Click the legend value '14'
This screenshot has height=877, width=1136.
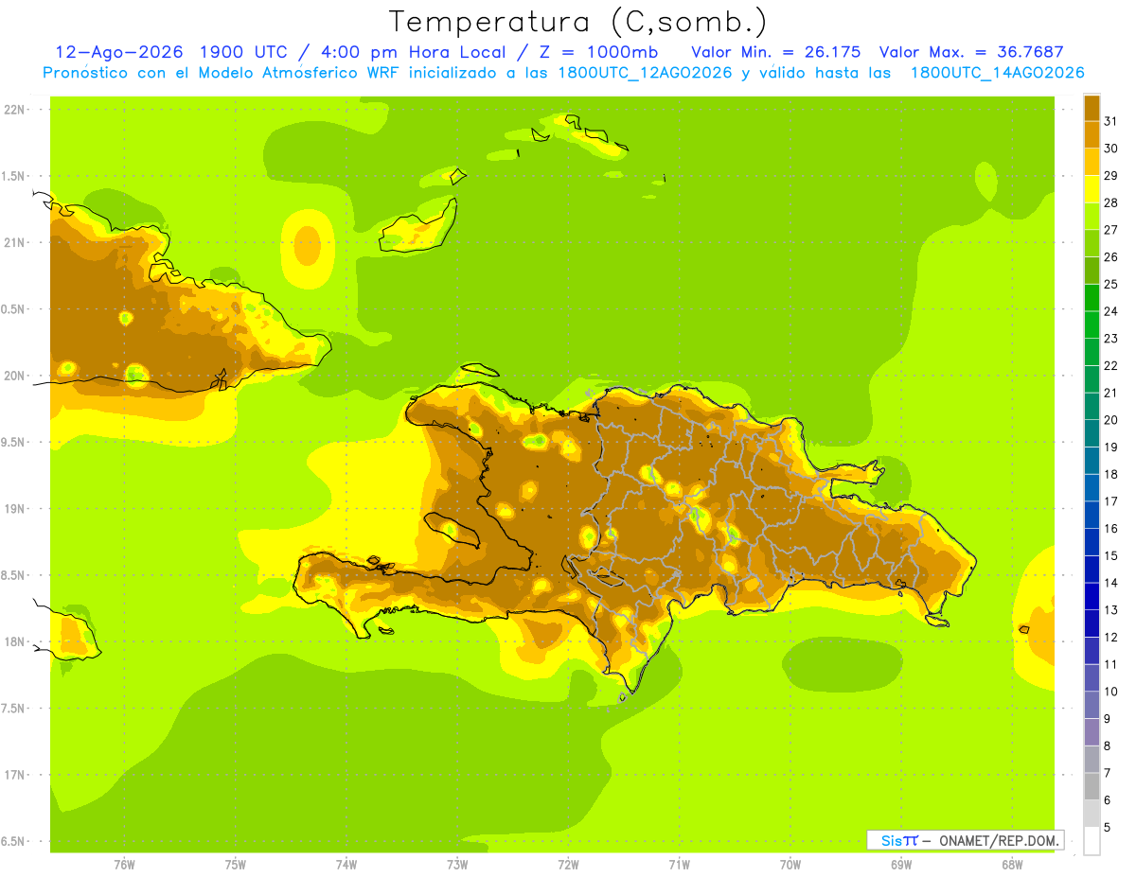tap(1110, 583)
